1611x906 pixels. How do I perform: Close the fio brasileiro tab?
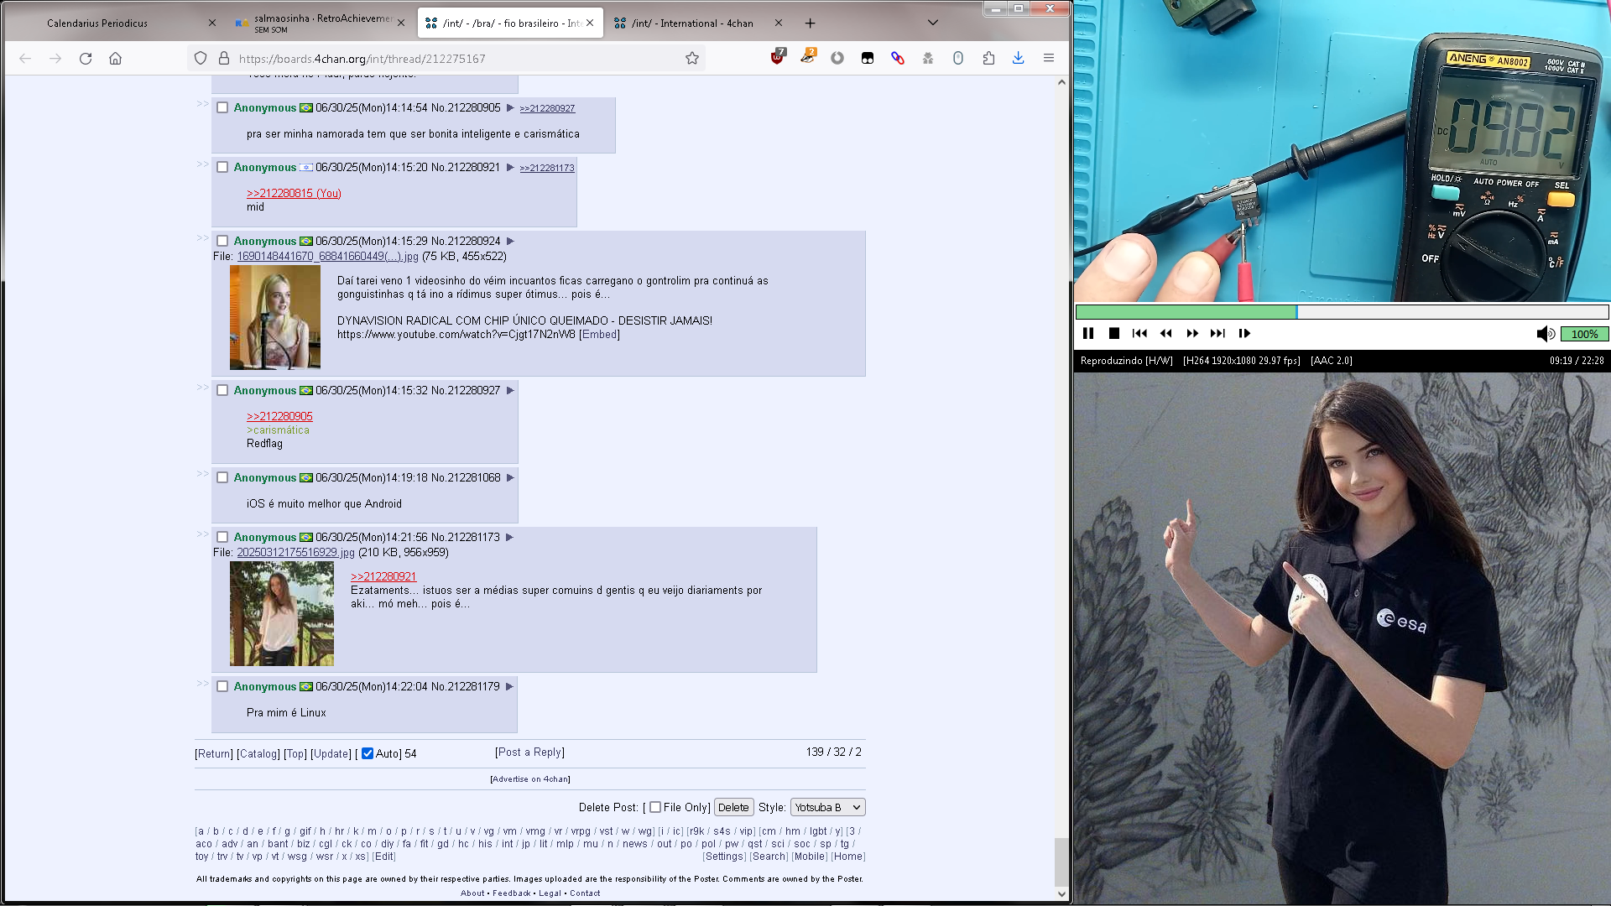click(590, 23)
